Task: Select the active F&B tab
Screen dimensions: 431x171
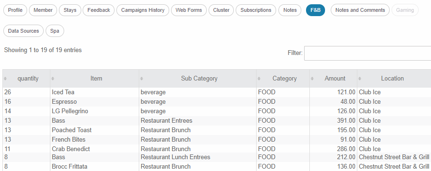Action: 315,10
